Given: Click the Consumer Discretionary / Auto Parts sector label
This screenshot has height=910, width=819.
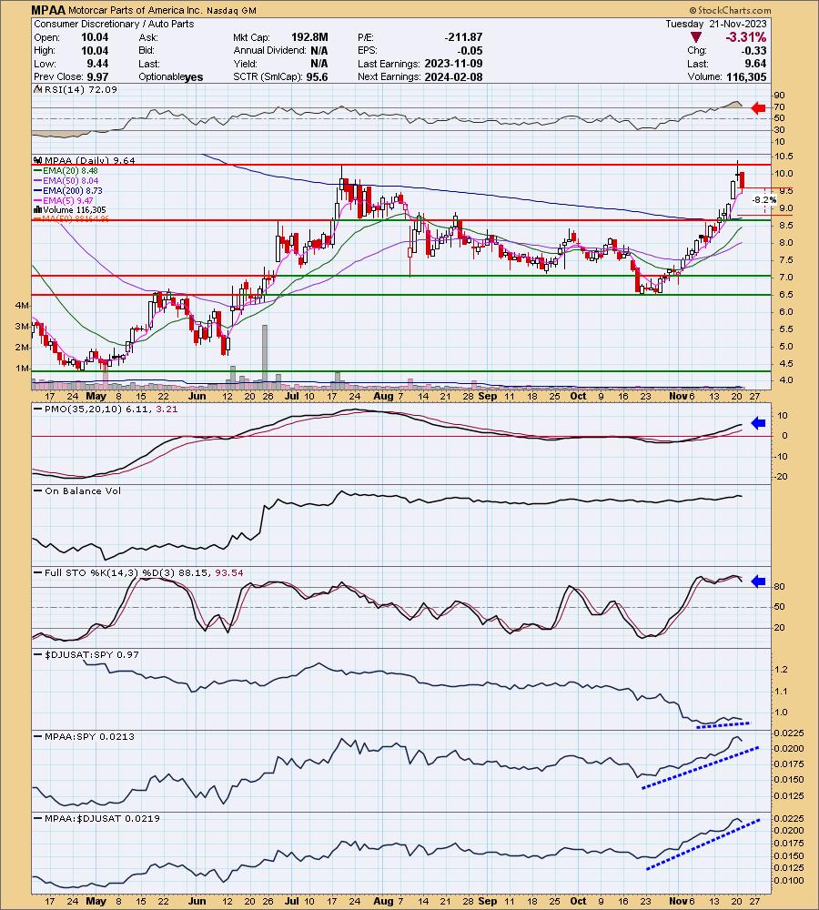Looking at the screenshot, I should [x=114, y=24].
